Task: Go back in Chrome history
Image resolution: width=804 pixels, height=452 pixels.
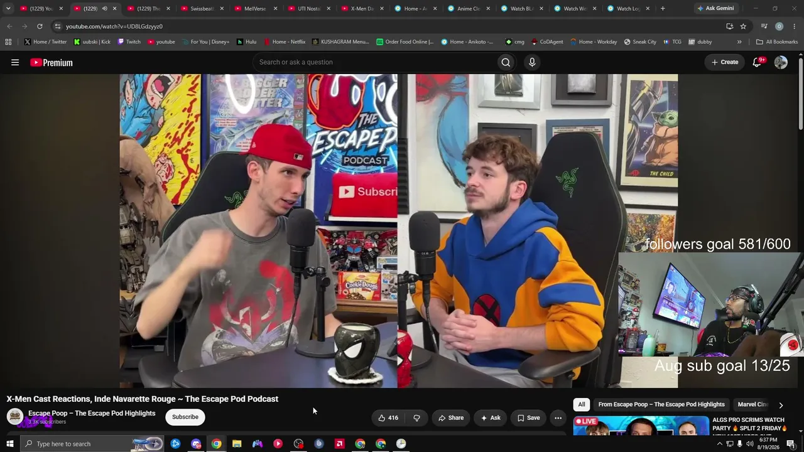Action: pos(9,26)
